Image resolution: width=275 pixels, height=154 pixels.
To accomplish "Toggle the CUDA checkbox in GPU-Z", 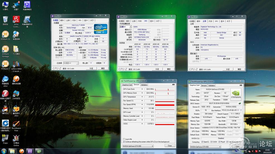I will coord(211,142).
